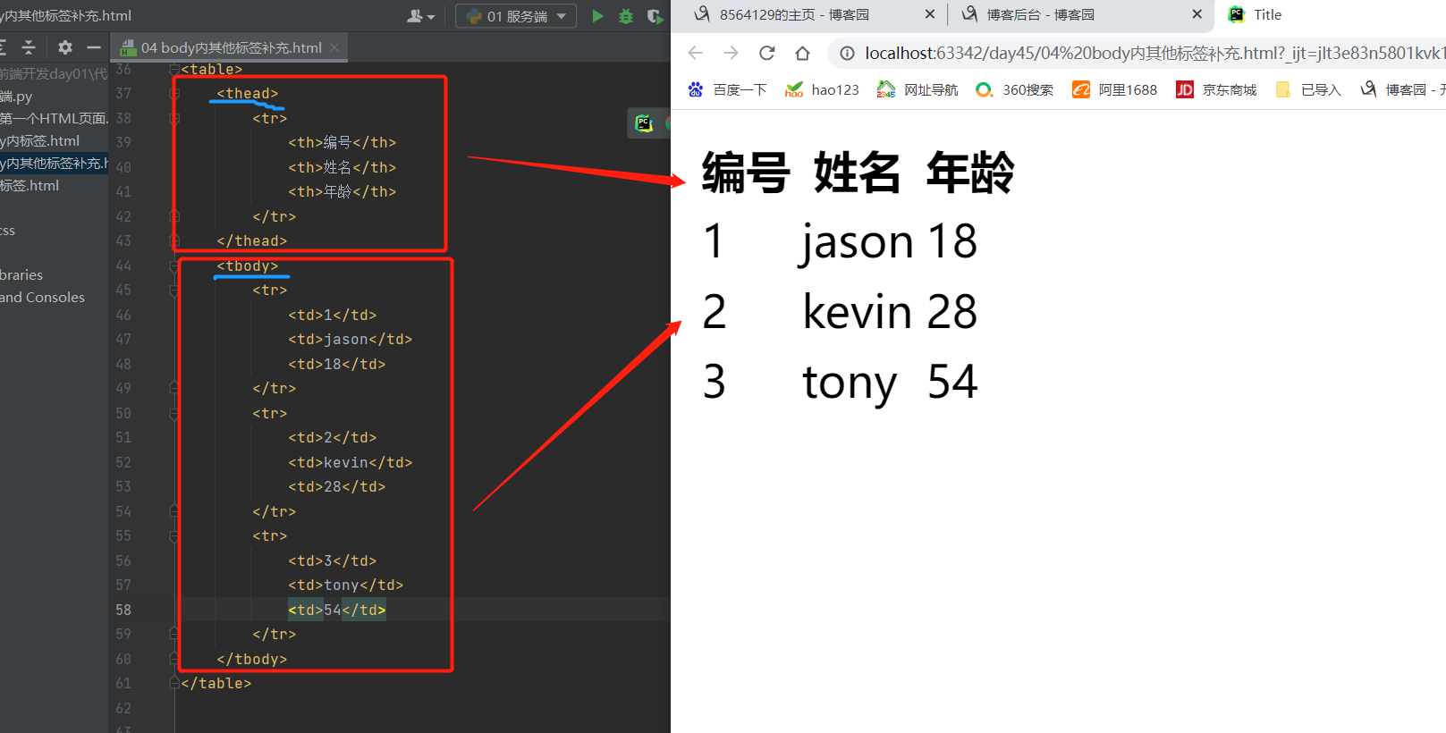Click the 54 cell in rendered table
The image size is (1446, 733).
pyautogui.click(x=952, y=383)
